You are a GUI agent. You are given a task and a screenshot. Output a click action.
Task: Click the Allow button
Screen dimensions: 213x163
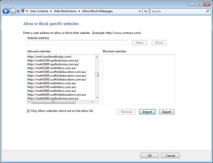point(140,43)
